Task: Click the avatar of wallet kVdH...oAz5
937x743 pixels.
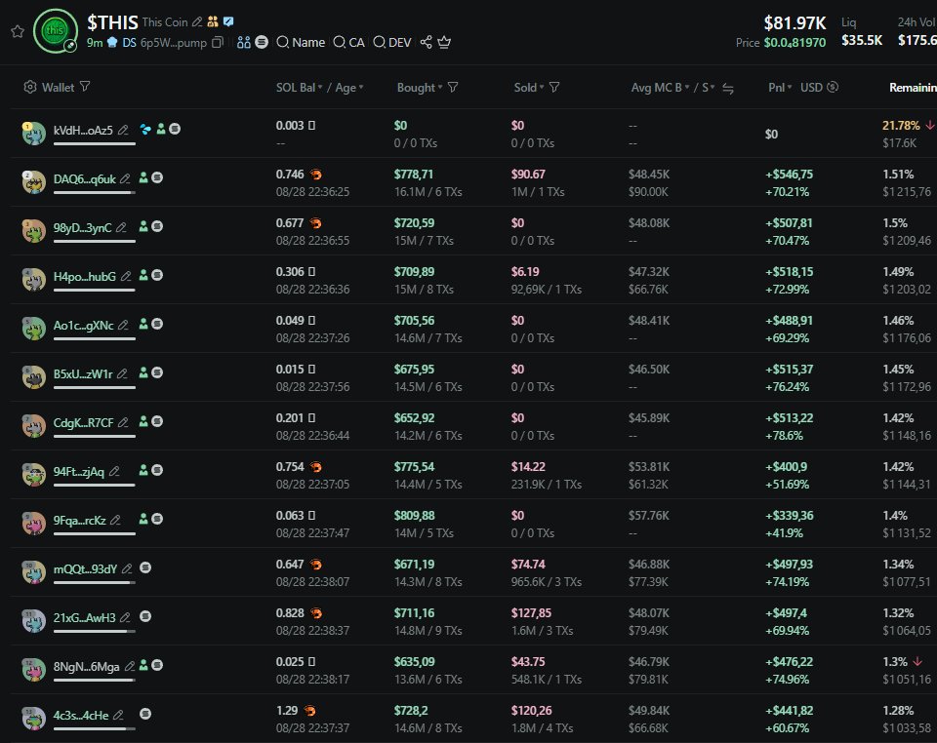Action: 34,133
